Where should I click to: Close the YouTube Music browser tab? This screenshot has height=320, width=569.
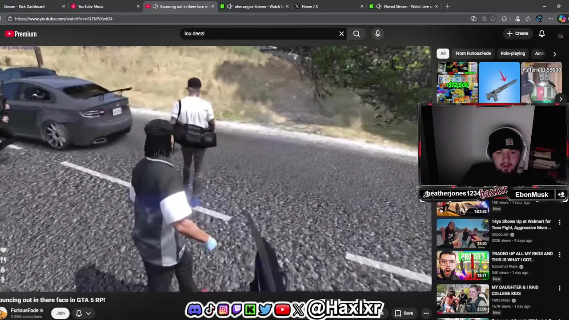[x=138, y=6]
